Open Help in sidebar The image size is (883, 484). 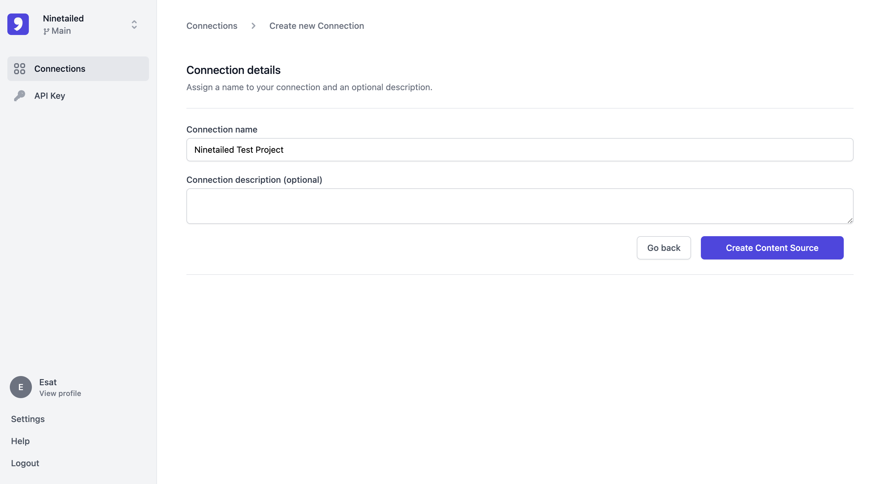[20, 441]
